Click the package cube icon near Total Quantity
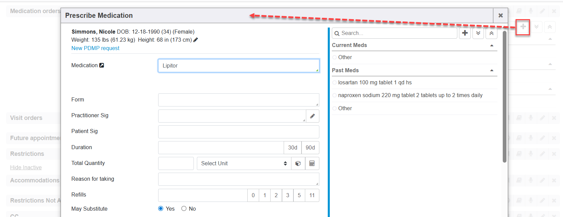Screen dimensions: 563x217 [x=298, y=164]
